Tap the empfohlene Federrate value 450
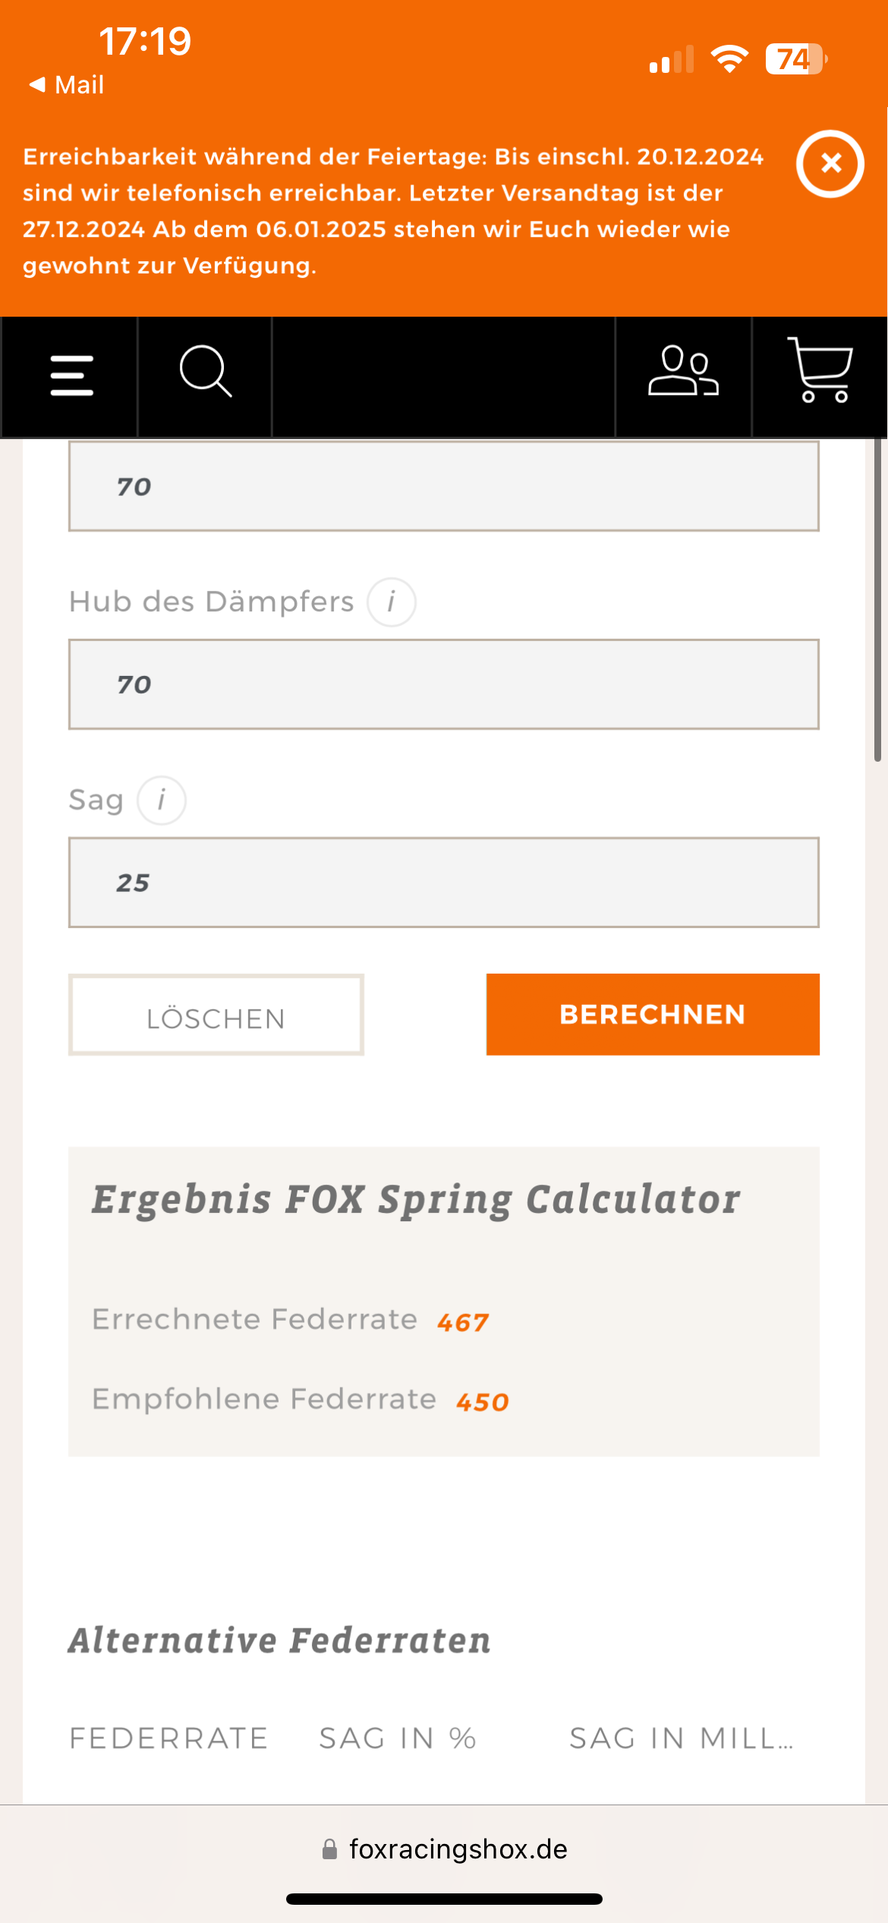888x1923 pixels. click(x=483, y=1402)
